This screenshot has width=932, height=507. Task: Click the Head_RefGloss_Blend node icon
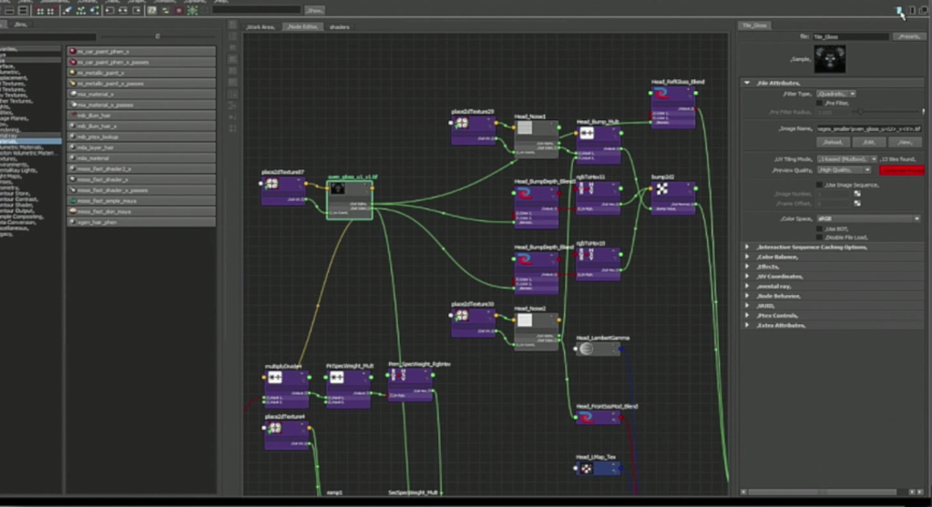point(662,95)
